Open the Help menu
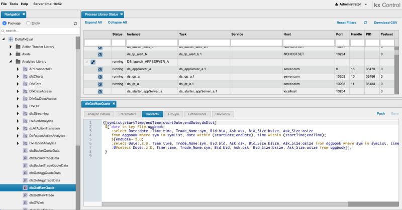The height and width of the screenshot is (210, 402). click(x=24, y=4)
